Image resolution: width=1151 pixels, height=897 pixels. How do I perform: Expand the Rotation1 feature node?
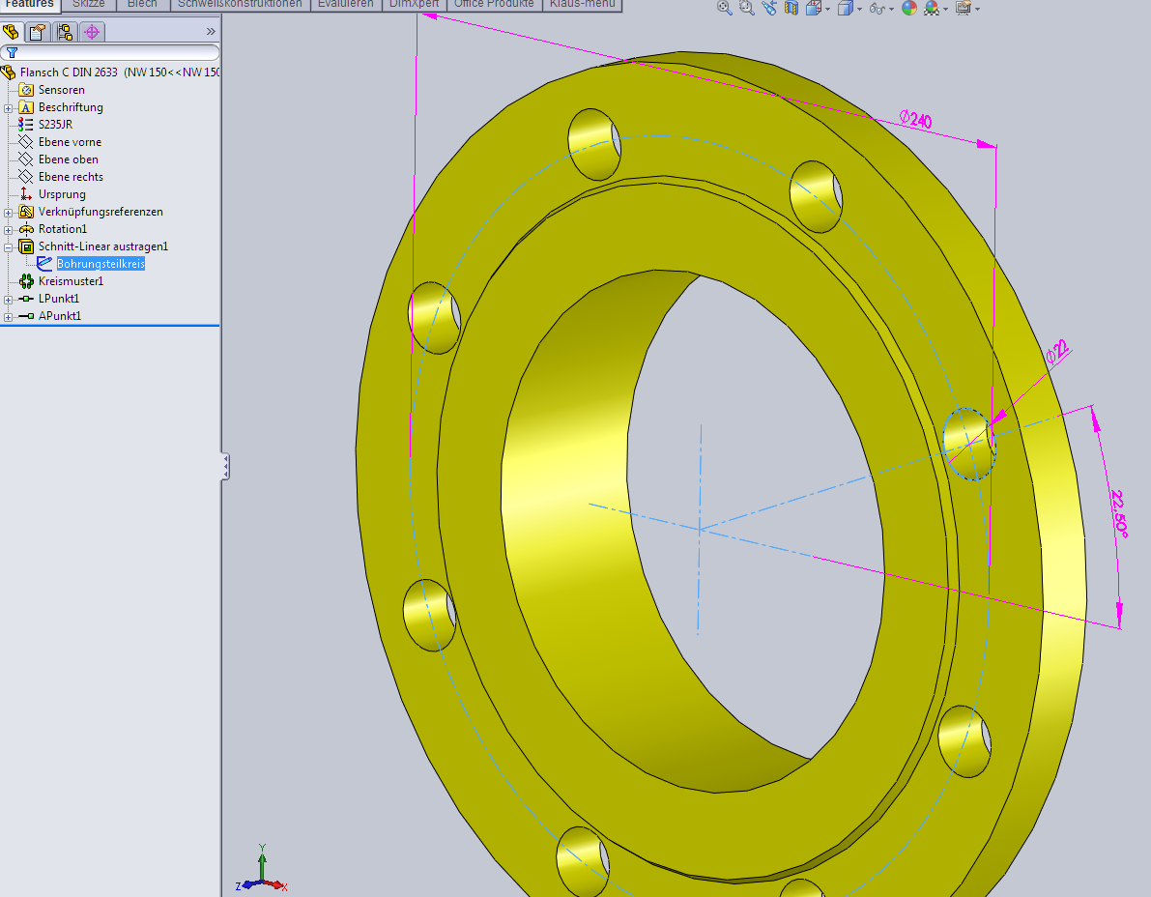pos(8,229)
